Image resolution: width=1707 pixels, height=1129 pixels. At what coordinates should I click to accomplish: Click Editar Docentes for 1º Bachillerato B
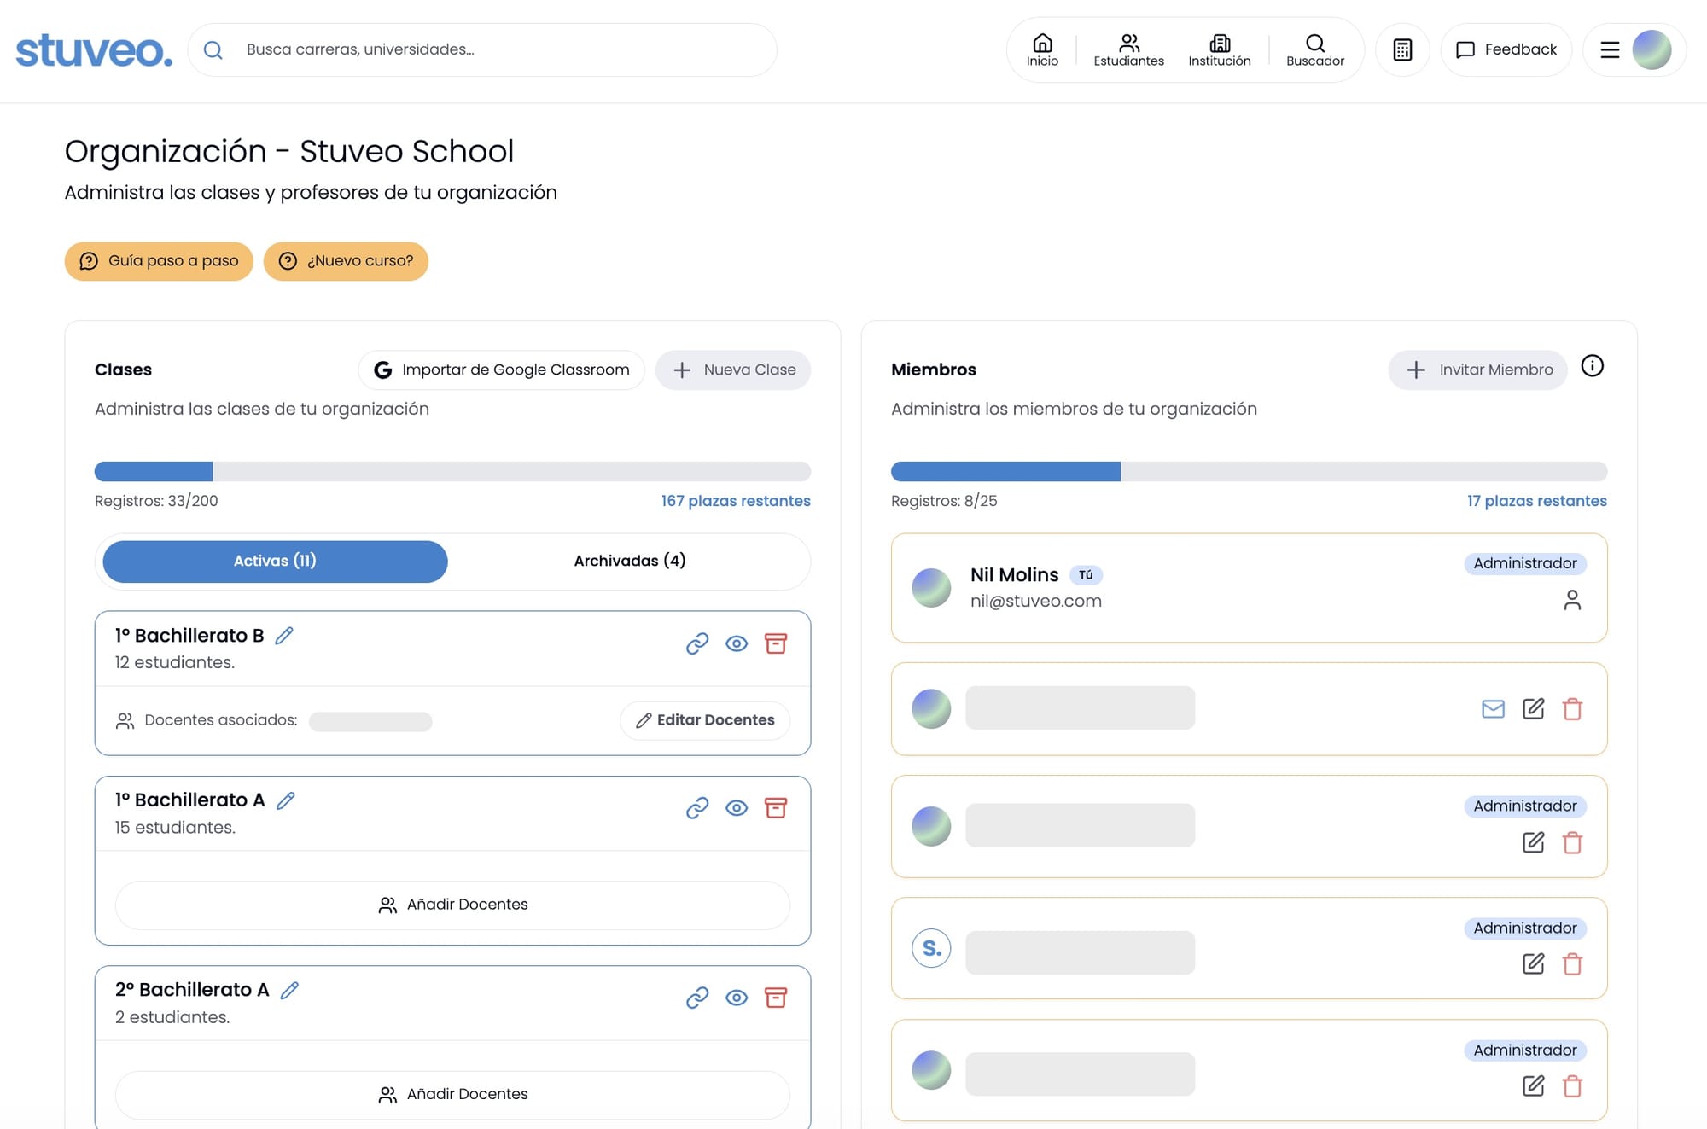pos(705,720)
